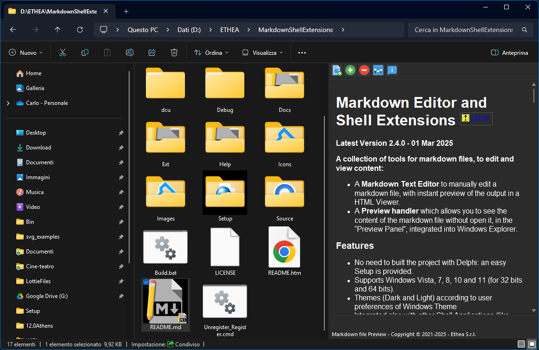Go forward with the right arrow
This screenshot has width=539, height=350.
[x=35, y=30]
